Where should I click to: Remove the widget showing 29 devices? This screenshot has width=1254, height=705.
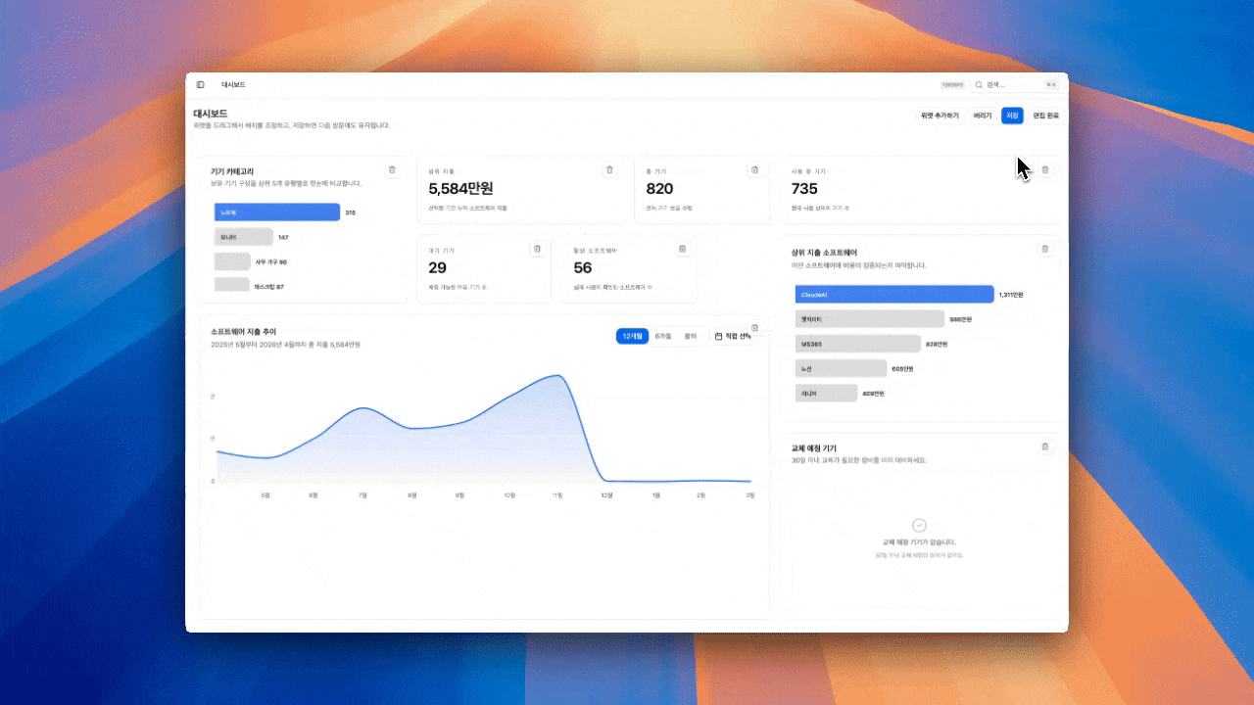pyautogui.click(x=537, y=249)
